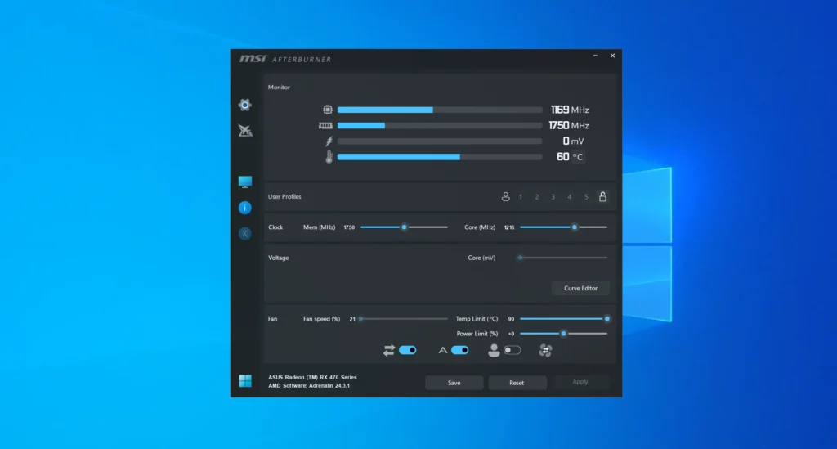Click the Temp Limit slider handle
The height and width of the screenshot is (449, 837).
point(607,319)
